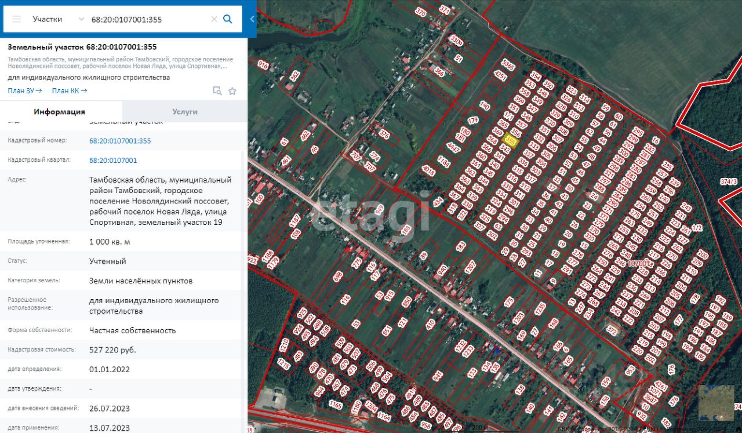Image resolution: width=742 pixels, height=433 pixels.
Task: Select the value Земли населённых пунктов
Action: tap(141, 281)
